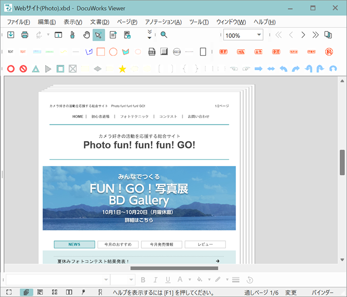Select the blue curved undo-style arrow
The image size is (347, 297).
[284, 69]
